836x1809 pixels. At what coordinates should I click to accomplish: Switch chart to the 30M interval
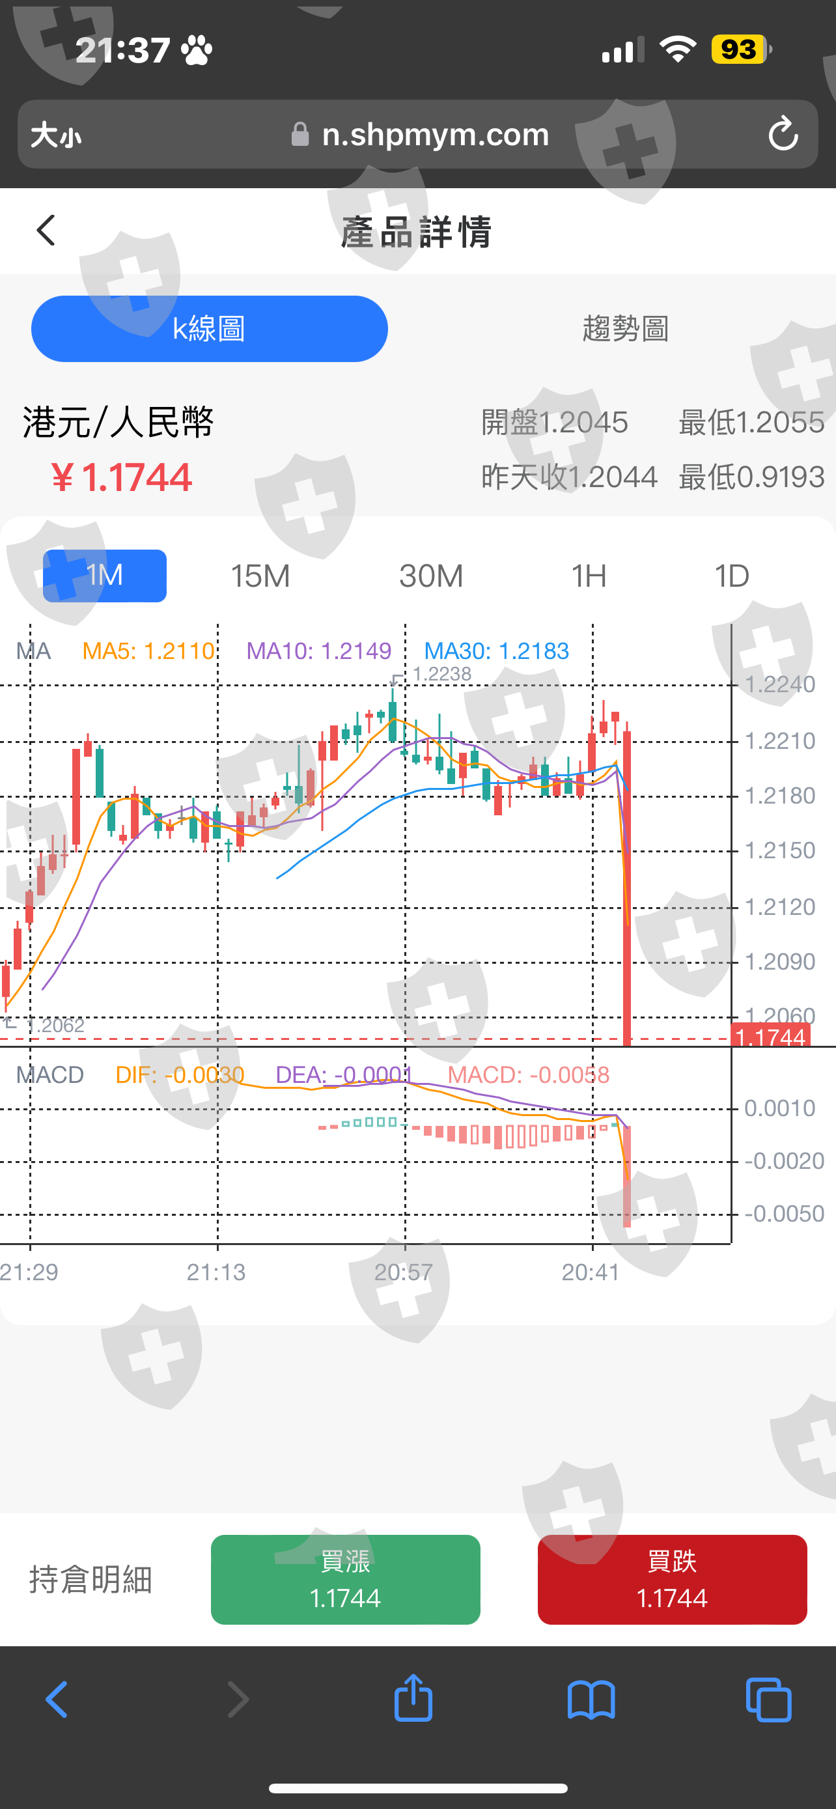coord(431,576)
